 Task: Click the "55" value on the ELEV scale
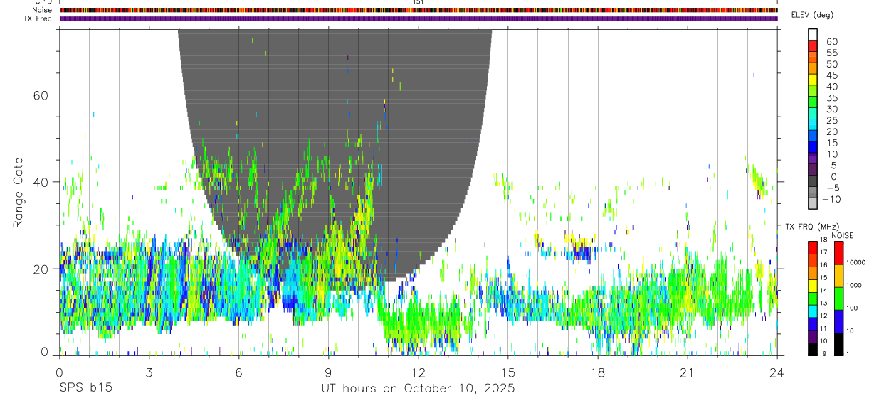coord(831,53)
